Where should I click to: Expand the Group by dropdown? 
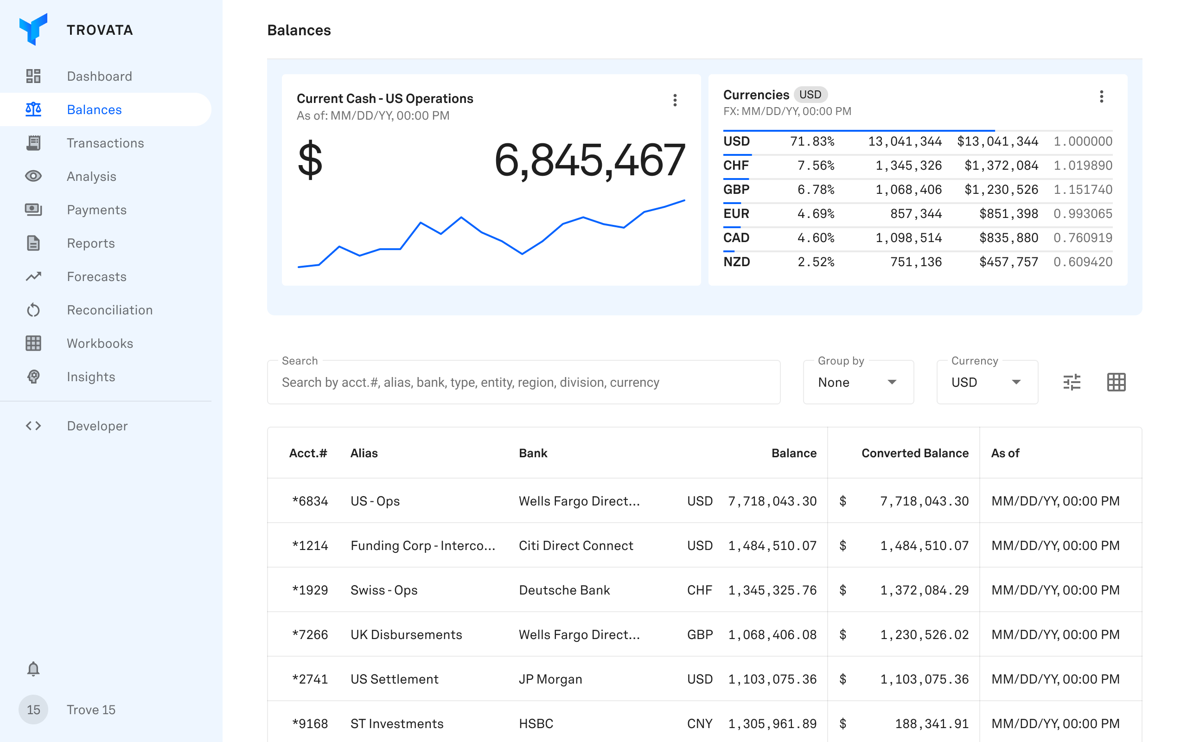coord(858,382)
